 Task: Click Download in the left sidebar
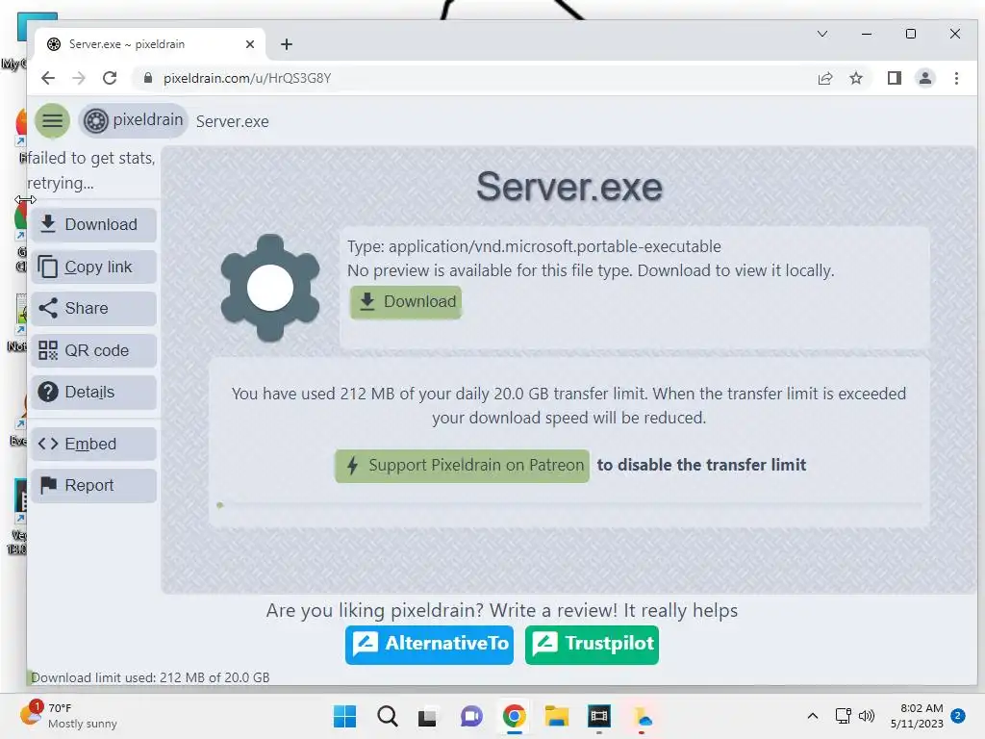tap(93, 224)
